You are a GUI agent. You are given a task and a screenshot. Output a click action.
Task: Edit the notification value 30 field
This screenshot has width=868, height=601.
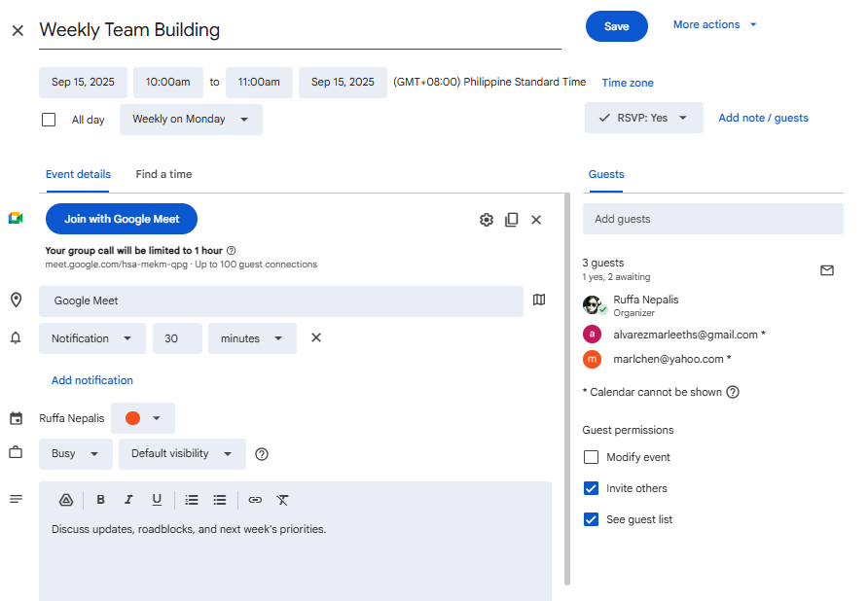177,338
